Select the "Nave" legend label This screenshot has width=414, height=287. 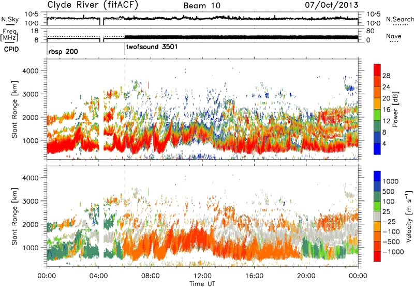[x=394, y=36]
